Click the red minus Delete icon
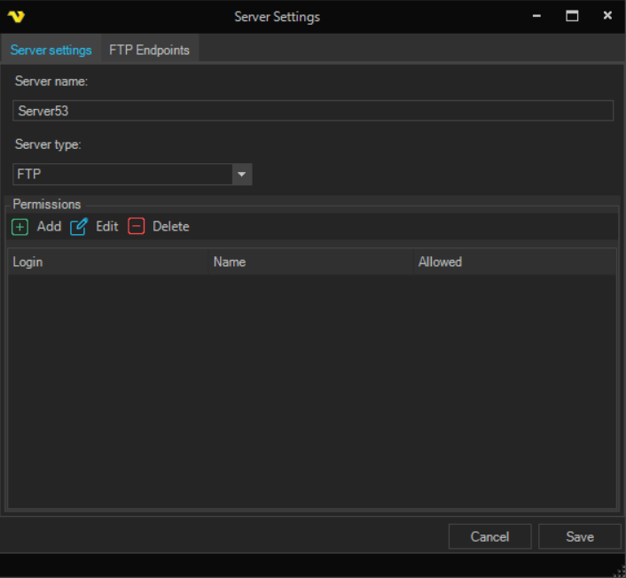The height and width of the screenshot is (578, 626). 136,226
